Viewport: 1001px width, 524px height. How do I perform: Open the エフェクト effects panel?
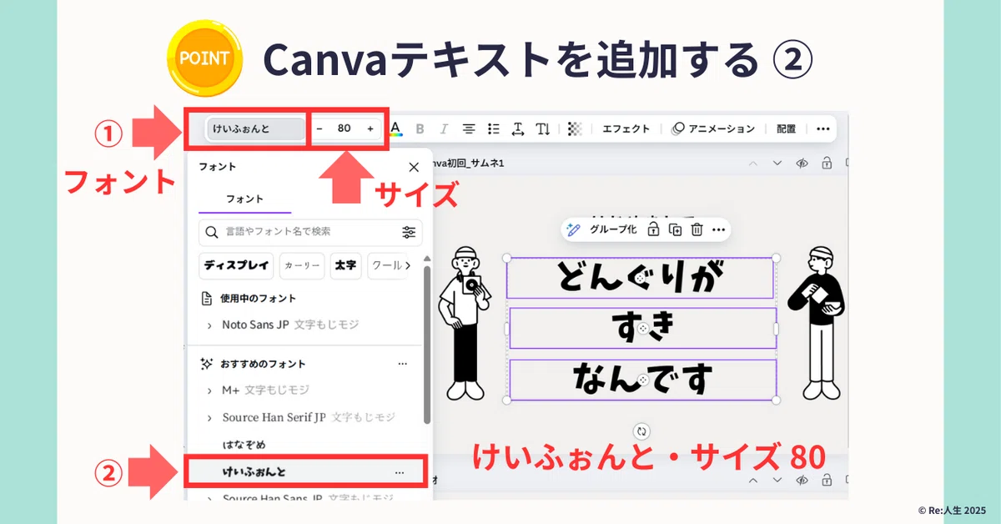pyautogui.click(x=626, y=128)
